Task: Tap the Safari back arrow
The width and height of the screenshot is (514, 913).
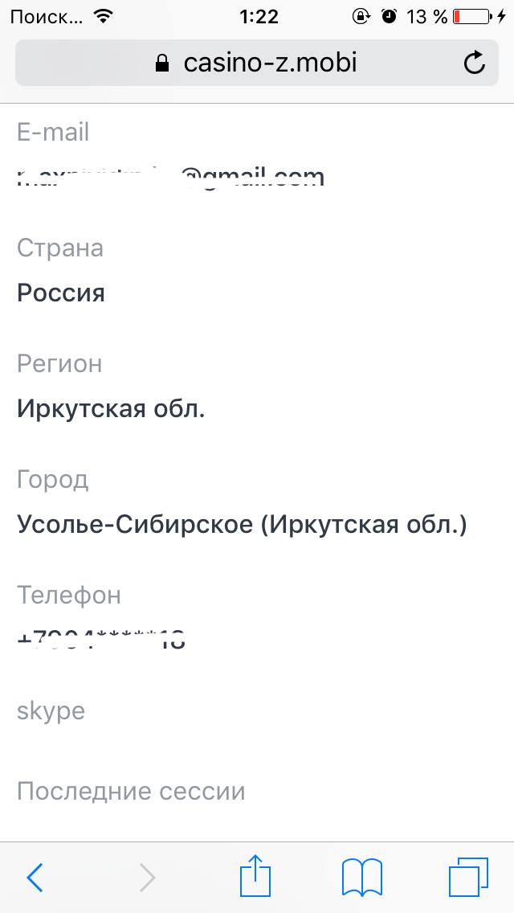Action: click(x=35, y=878)
